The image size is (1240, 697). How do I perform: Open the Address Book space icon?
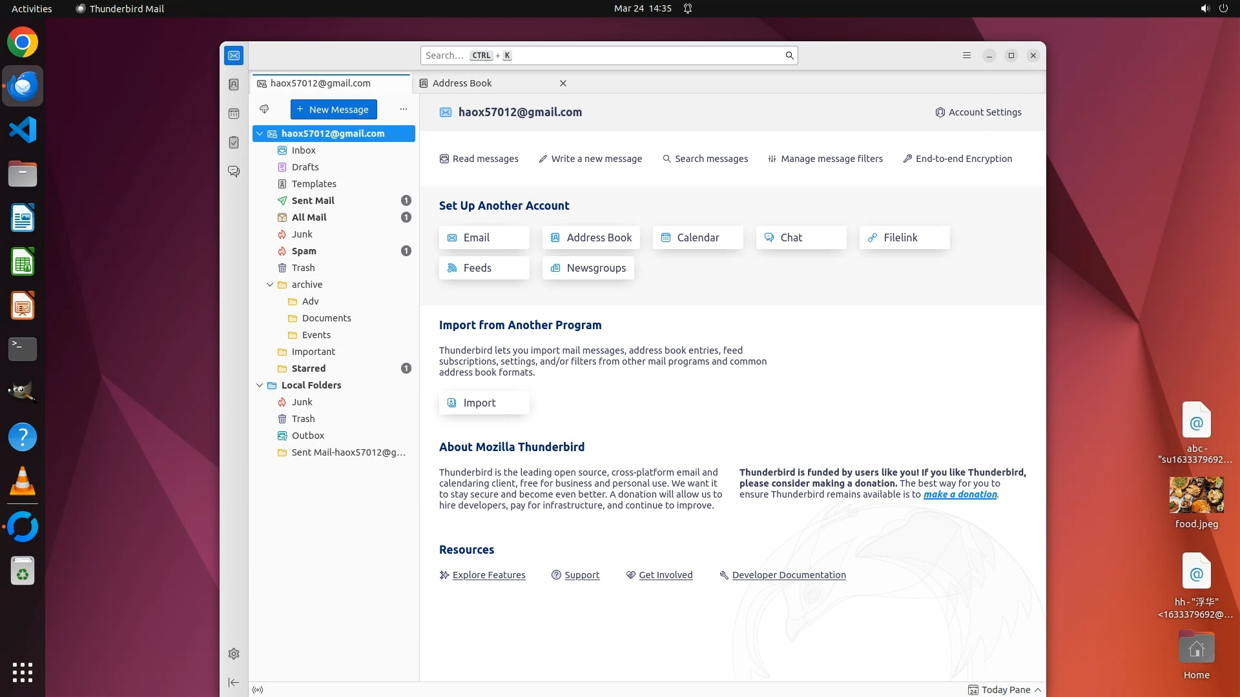pyautogui.click(x=234, y=85)
